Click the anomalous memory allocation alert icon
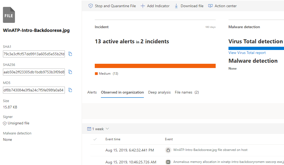Image resolution: width=284 pixels, height=165 pixels. [168, 162]
